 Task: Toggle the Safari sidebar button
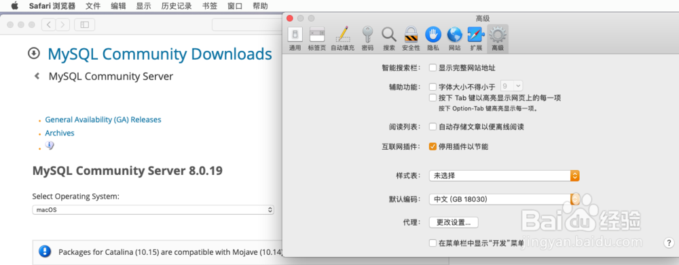[x=84, y=25]
